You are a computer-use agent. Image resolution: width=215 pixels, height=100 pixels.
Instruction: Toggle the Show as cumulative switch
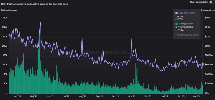coord(211,2)
